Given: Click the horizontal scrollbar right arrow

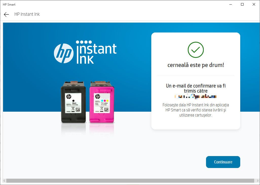Looking at the screenshot, I should (x=257, y=180).
